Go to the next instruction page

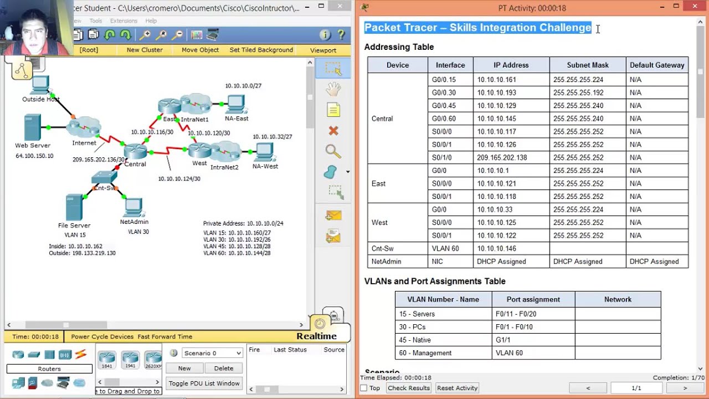point(685,388)
